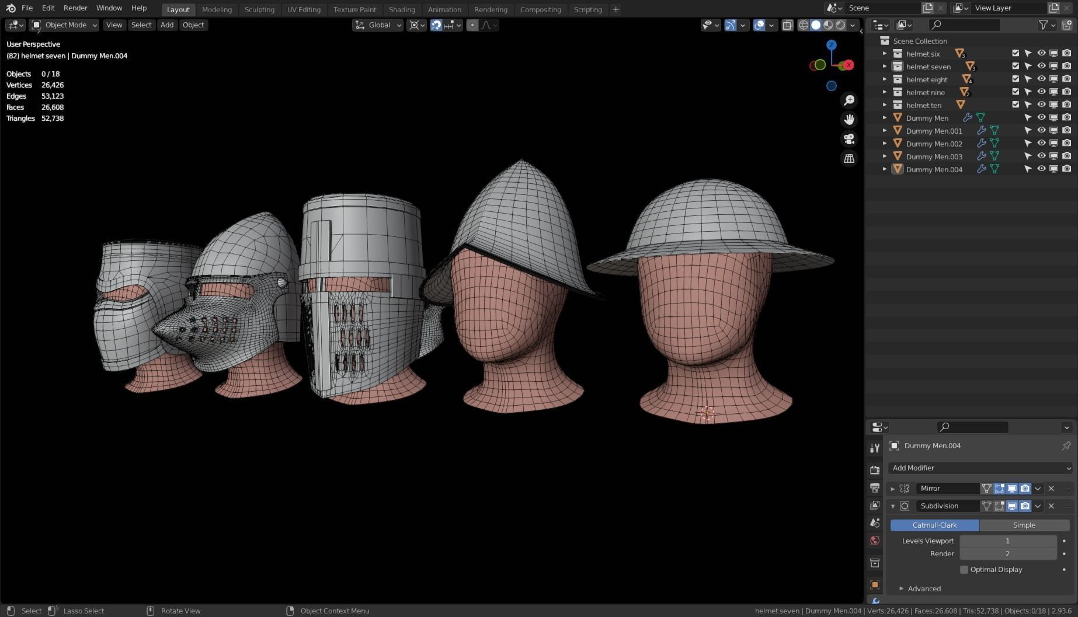
Task: Toggle selectability of helmet ten (arrow icon)
Action: coord(1028,104)
